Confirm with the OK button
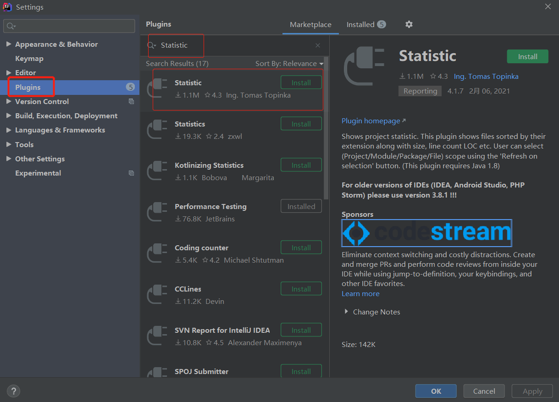 (436, 391)
